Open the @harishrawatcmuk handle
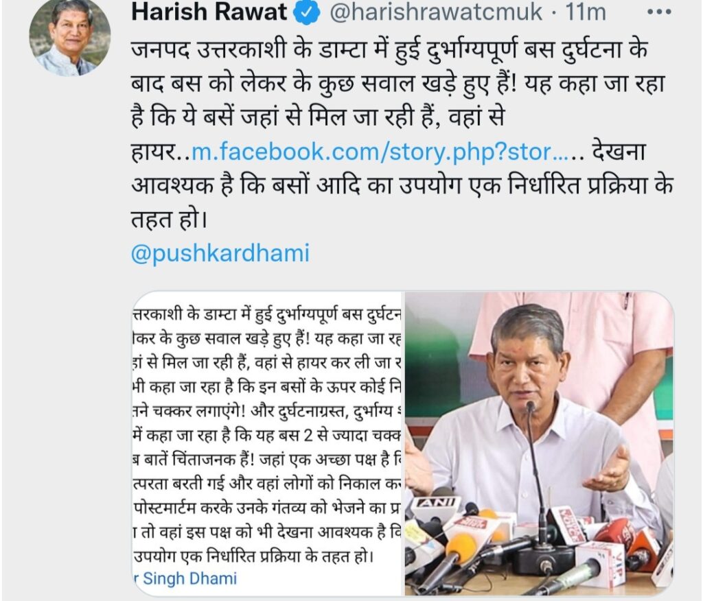This screenshot has width=703, height=601. tap(435, 12)
